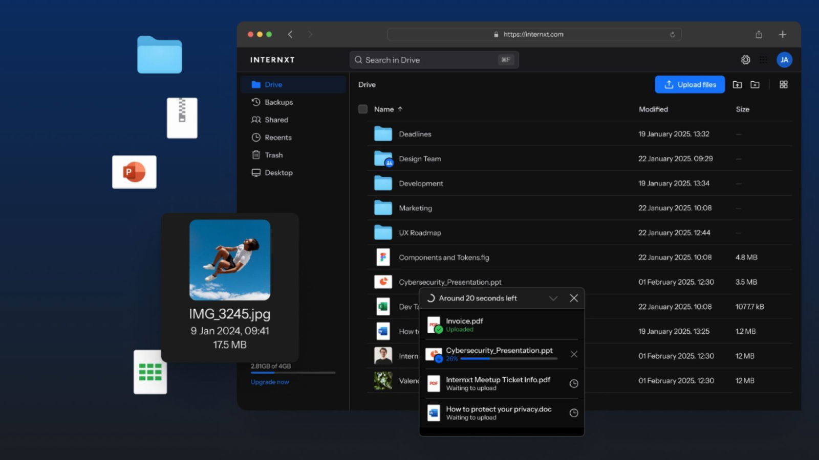Switch to grid view layout icon
Screen dimensions: 819x460
point(783,85)
